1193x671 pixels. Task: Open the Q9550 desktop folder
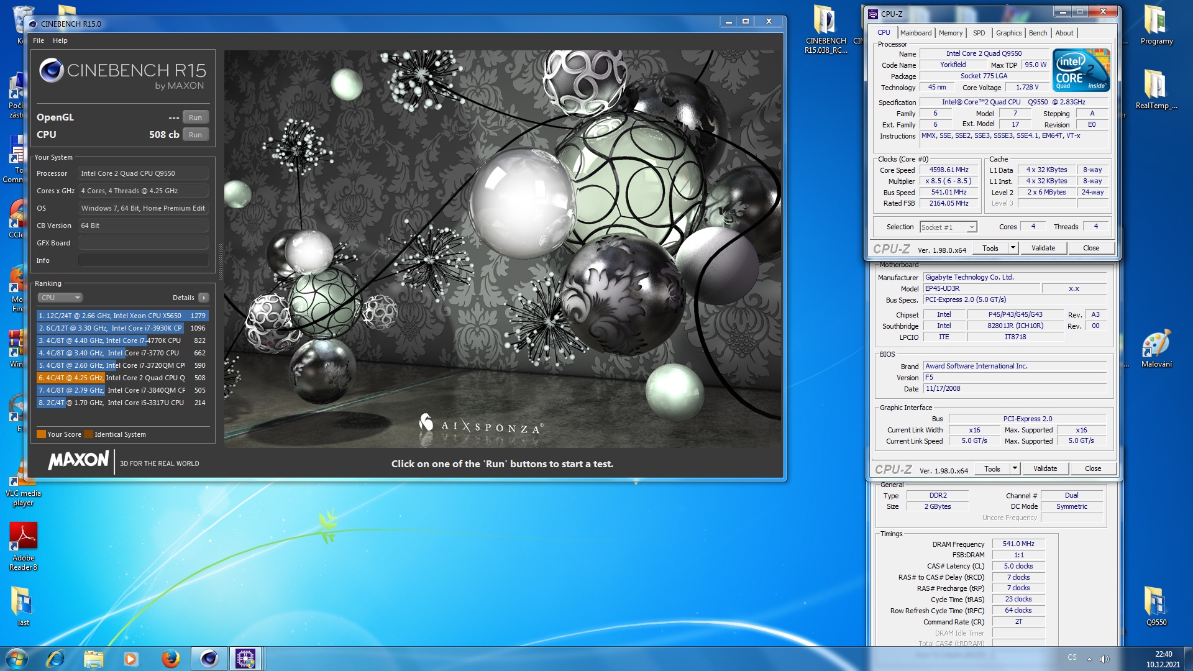(x=1156, y=606)
